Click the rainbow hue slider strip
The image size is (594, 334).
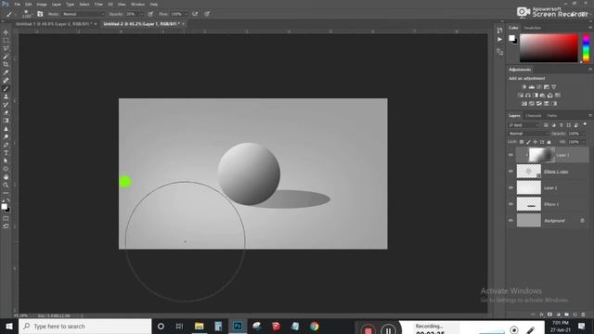(586, 48)
